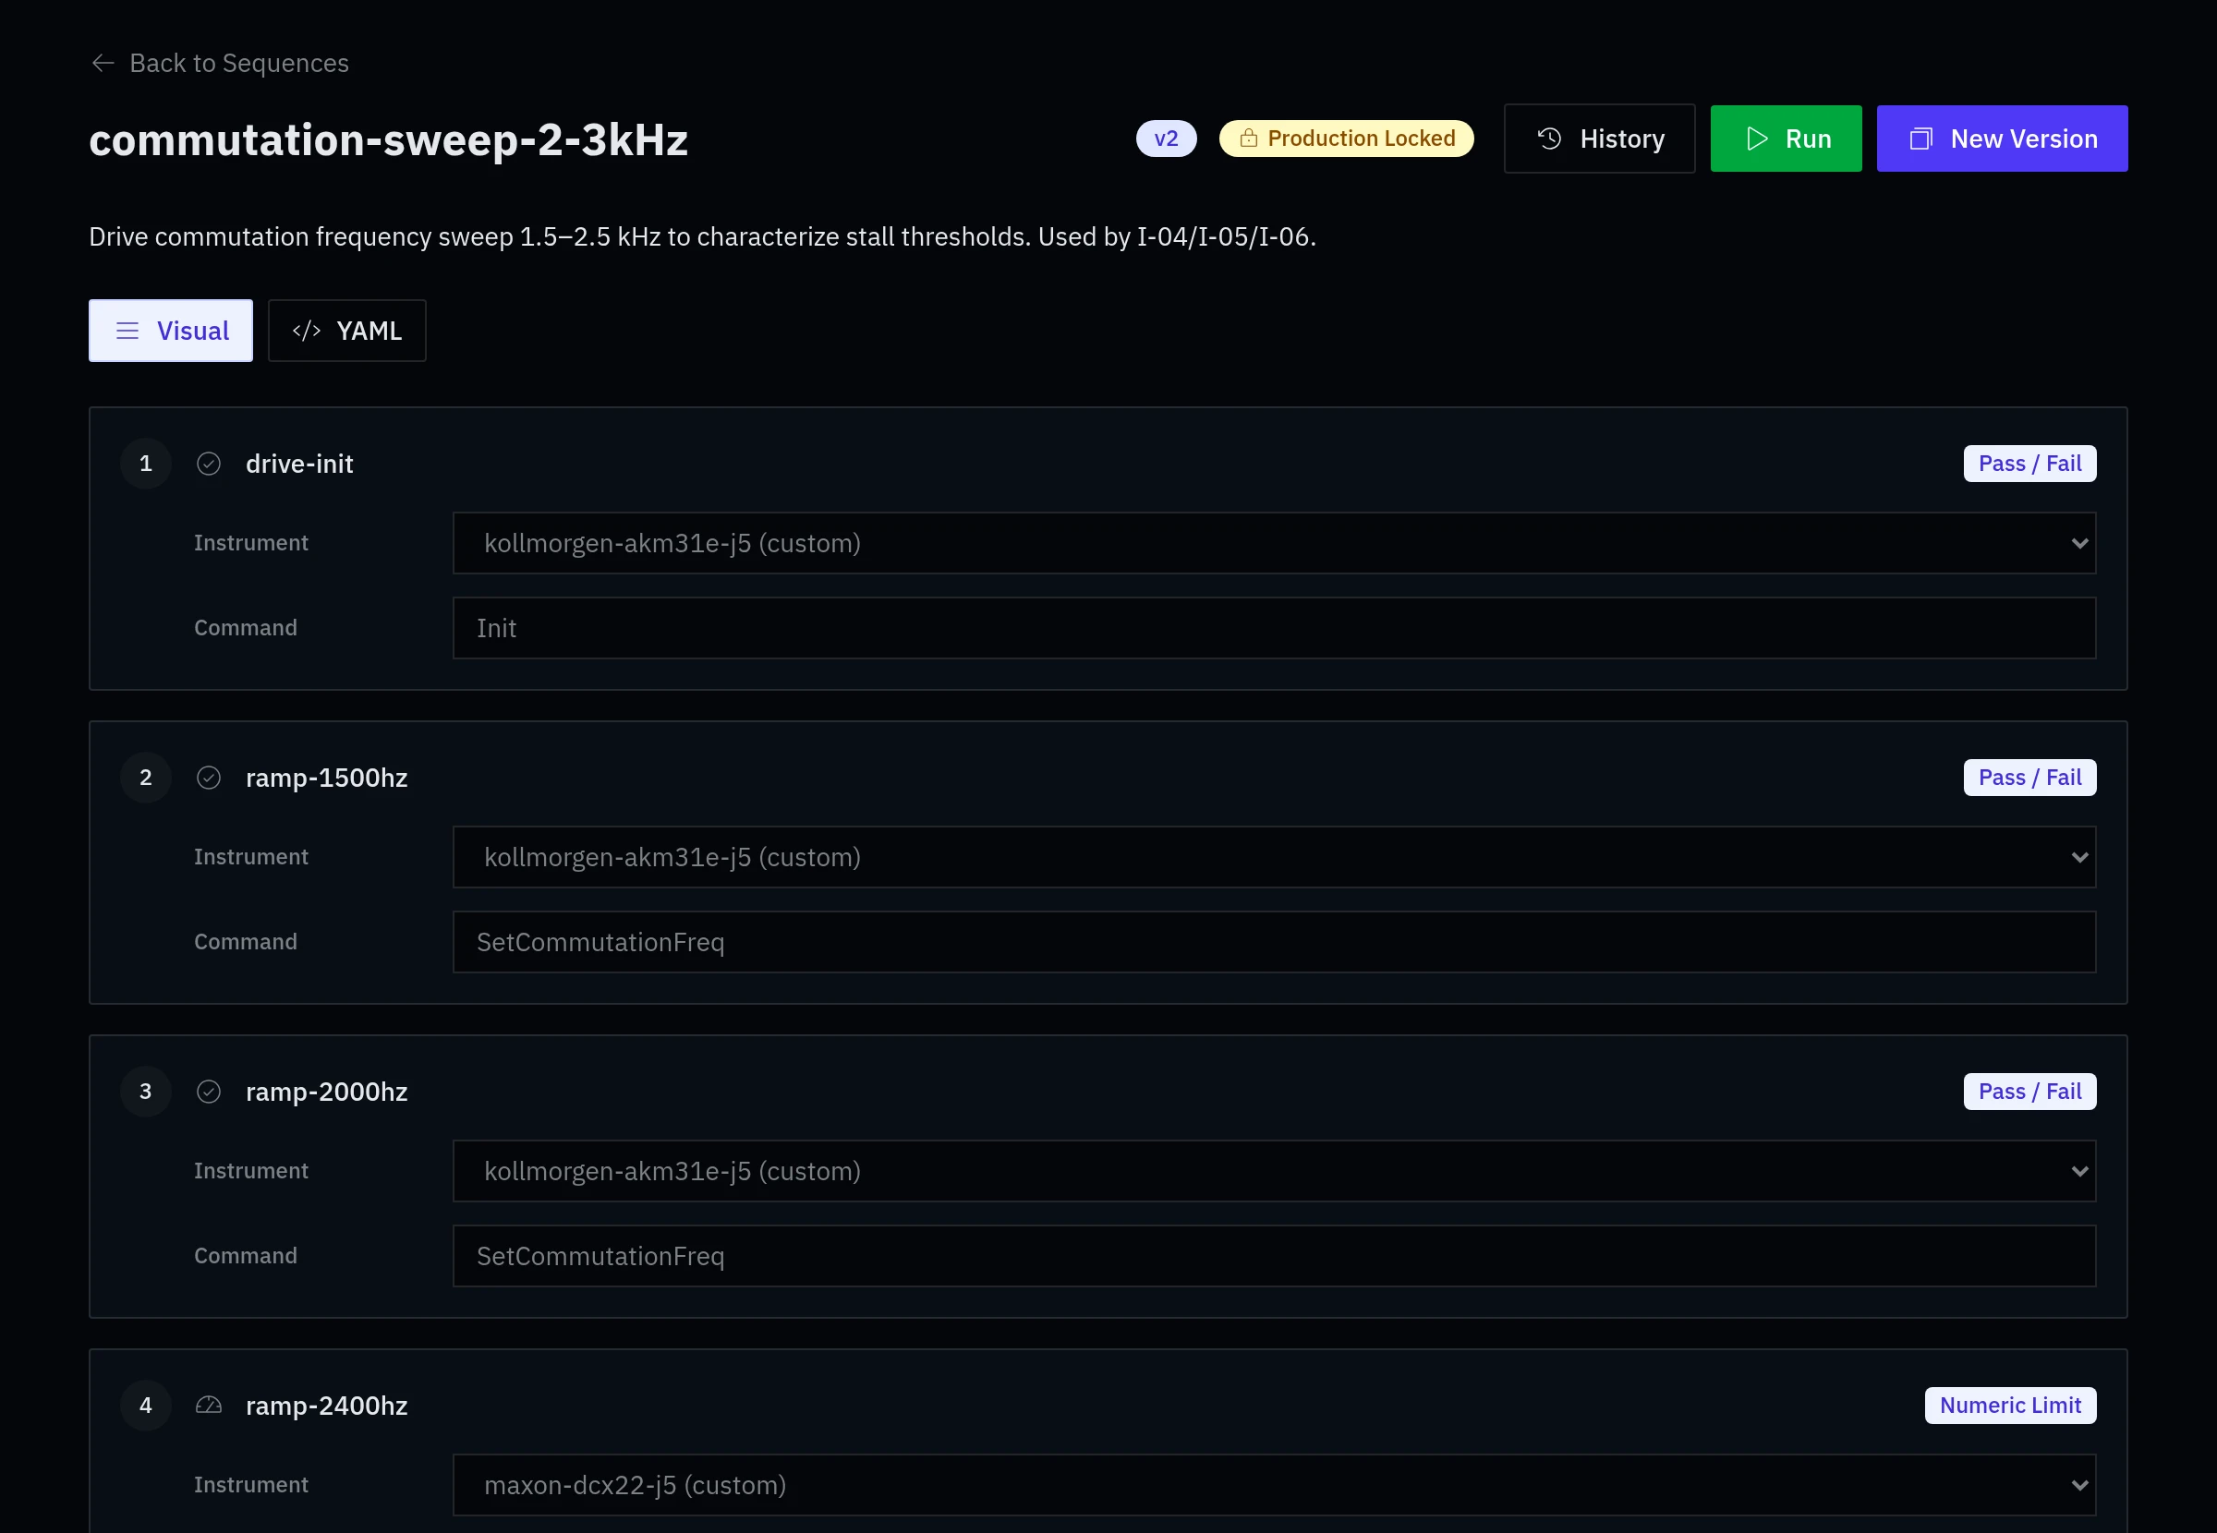2217x1533 pixels.
Task: Click the Production Locked badge label
Action: [x=1361, y=139]
